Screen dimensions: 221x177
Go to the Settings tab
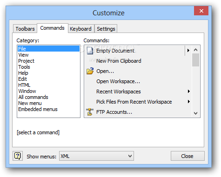106,29
